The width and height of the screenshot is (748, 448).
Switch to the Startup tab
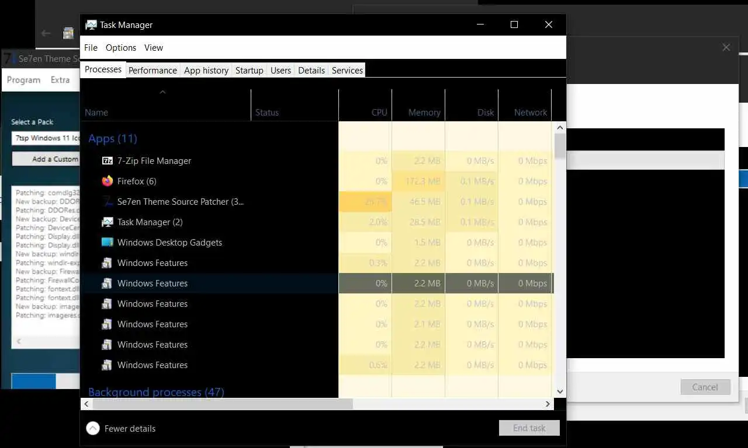pos(250,71)
